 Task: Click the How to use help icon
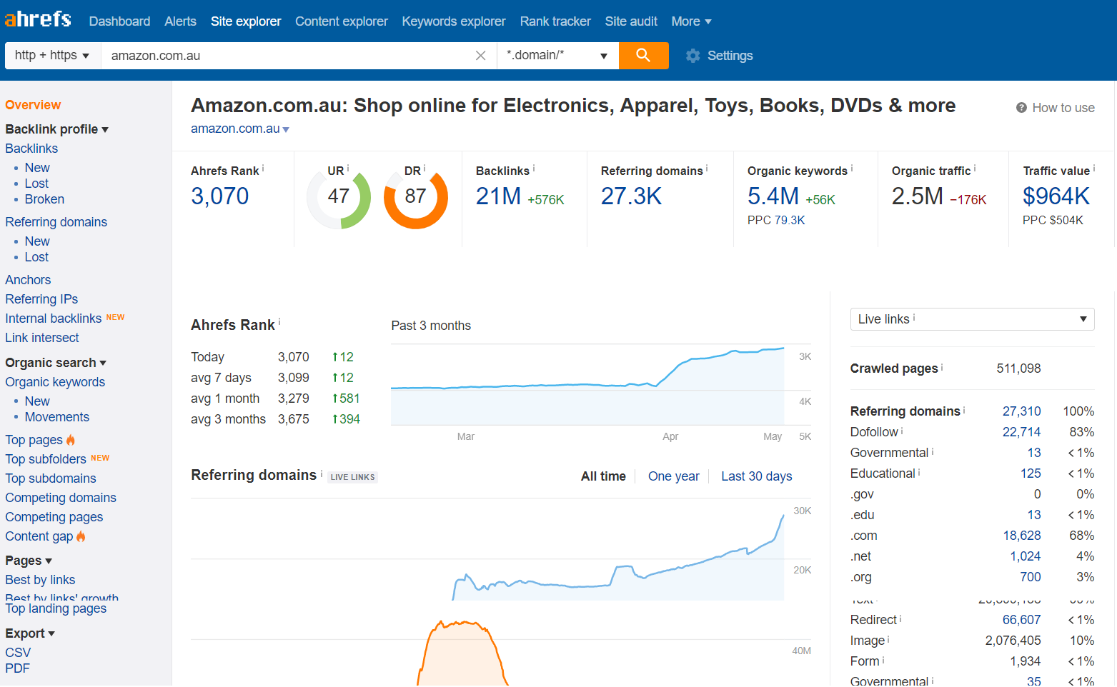(1021, 108)
